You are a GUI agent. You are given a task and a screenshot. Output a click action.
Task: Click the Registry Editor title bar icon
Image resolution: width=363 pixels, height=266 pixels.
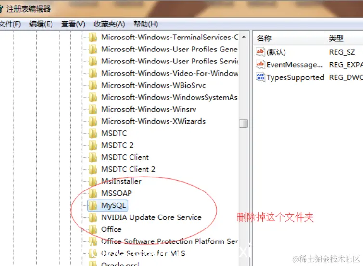click(1, 9)
